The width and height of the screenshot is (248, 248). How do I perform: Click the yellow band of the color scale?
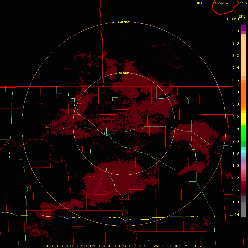coord(243,118)
